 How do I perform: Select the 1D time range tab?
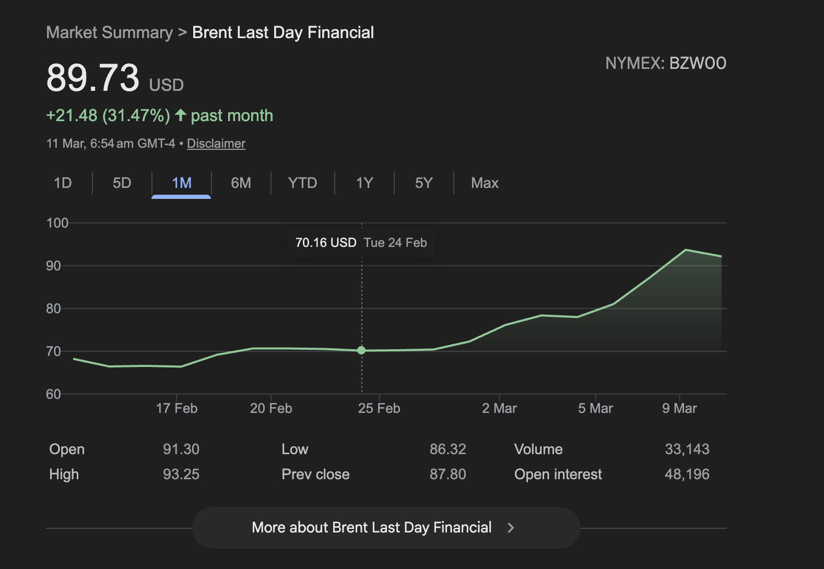pyautogui.click(x=63, y=183)
